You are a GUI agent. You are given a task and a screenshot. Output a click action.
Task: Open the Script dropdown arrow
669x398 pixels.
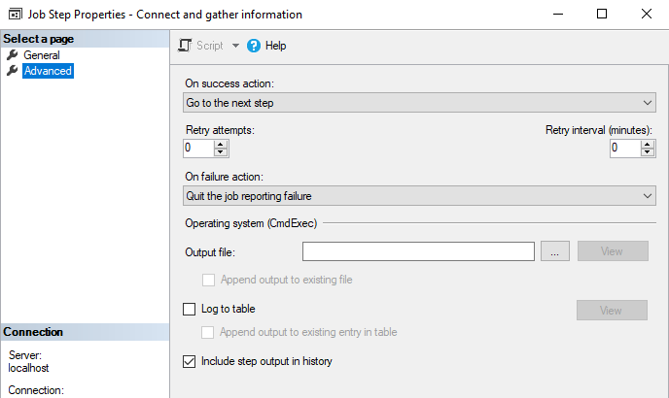tap(235, 46)
